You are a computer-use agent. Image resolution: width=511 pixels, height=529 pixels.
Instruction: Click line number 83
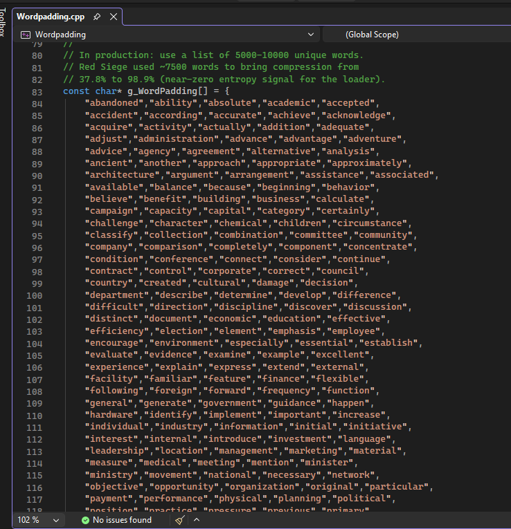point(37,92)
